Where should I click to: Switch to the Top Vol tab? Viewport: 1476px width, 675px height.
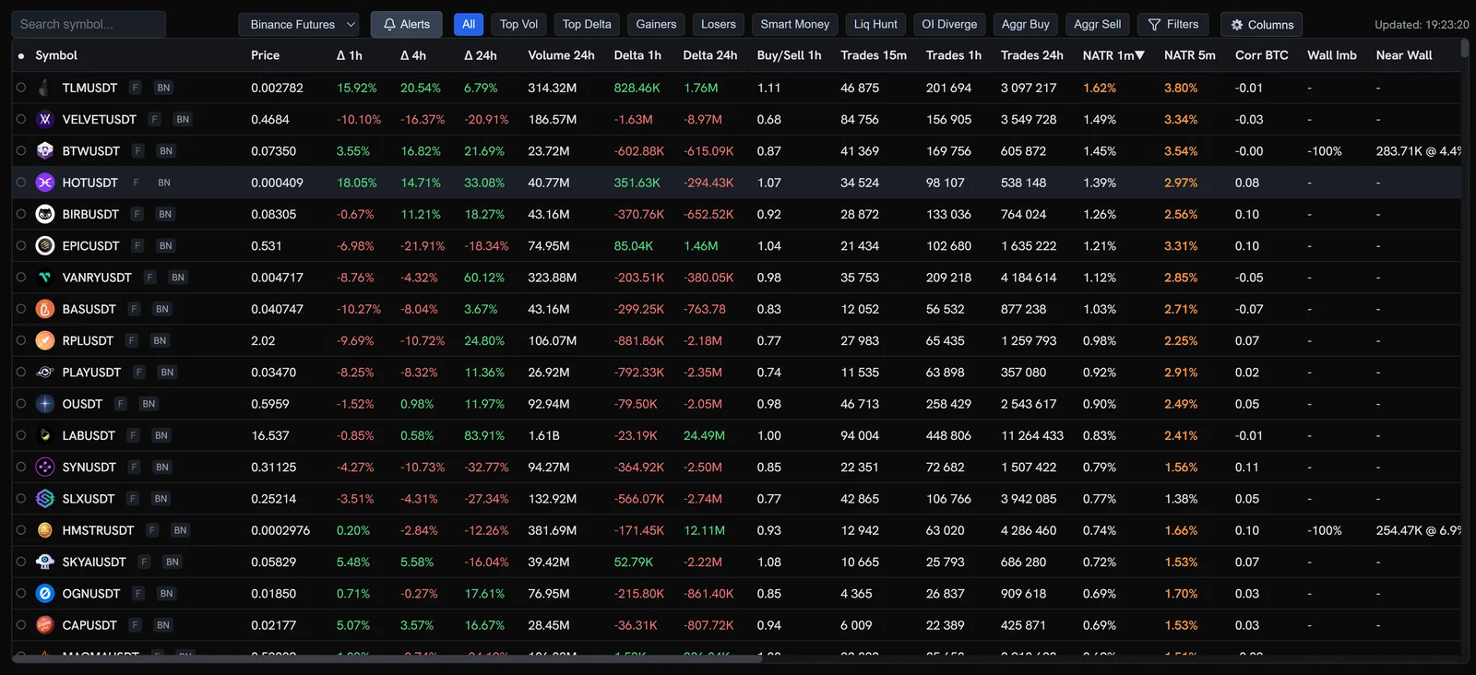tap(518, 25)
